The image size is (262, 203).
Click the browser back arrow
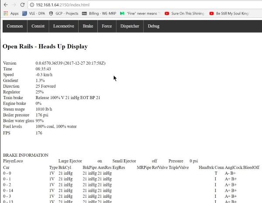(6, 5)
